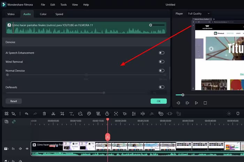Viewport: 244px width, 162px height.
Task: Select the pointer selection tool
Action: pos(14,114)
